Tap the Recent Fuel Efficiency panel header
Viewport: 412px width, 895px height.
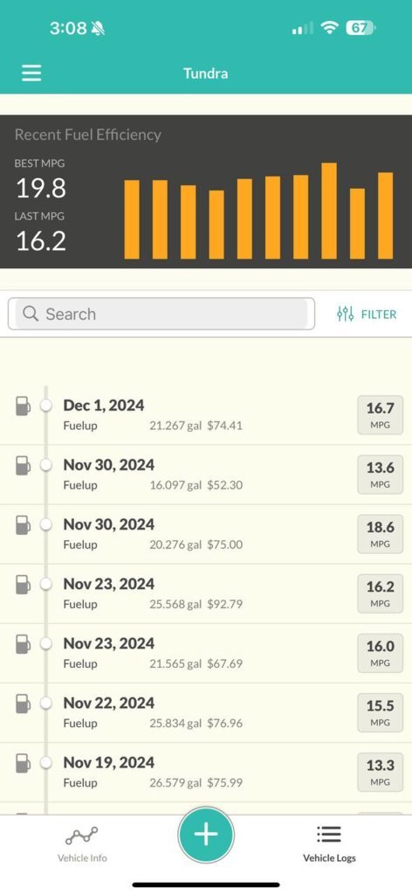pos(88,135)
